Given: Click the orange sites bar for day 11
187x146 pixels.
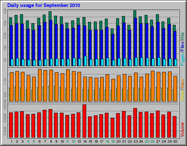Looking at the screenshot, I should click(68, 85).
